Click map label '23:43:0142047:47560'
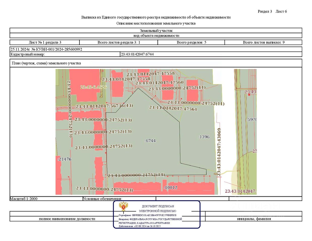This screenshot has width=312, height=241. pyautogui.click(x=160, y=83)
